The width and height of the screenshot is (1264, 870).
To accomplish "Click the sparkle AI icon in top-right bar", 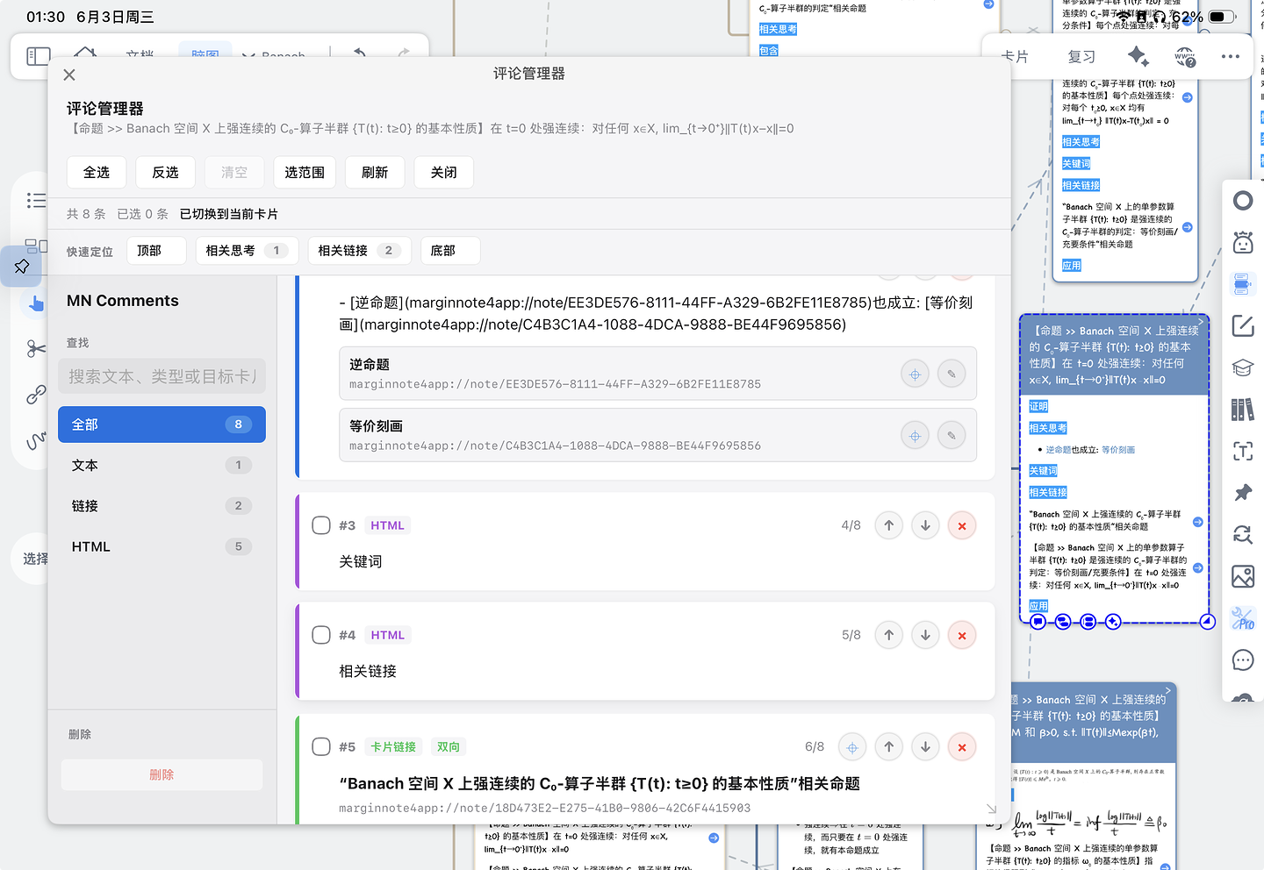I will pyautogui.click(x=1138, y=56).
